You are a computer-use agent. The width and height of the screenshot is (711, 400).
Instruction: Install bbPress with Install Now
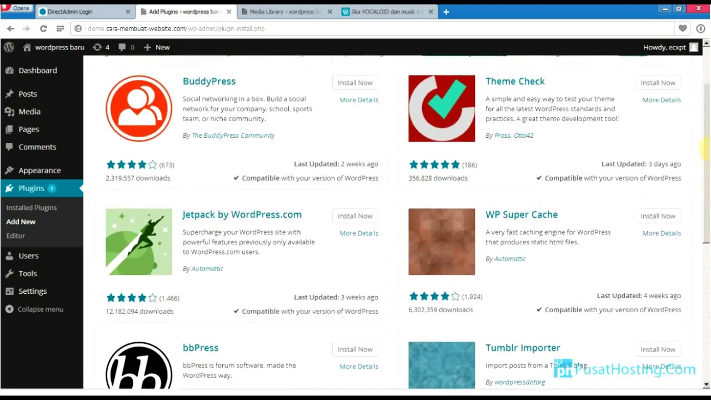355,349
